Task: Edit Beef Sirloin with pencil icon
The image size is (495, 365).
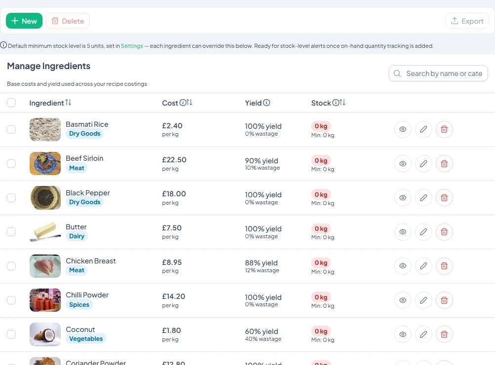Action: (423, 164)
